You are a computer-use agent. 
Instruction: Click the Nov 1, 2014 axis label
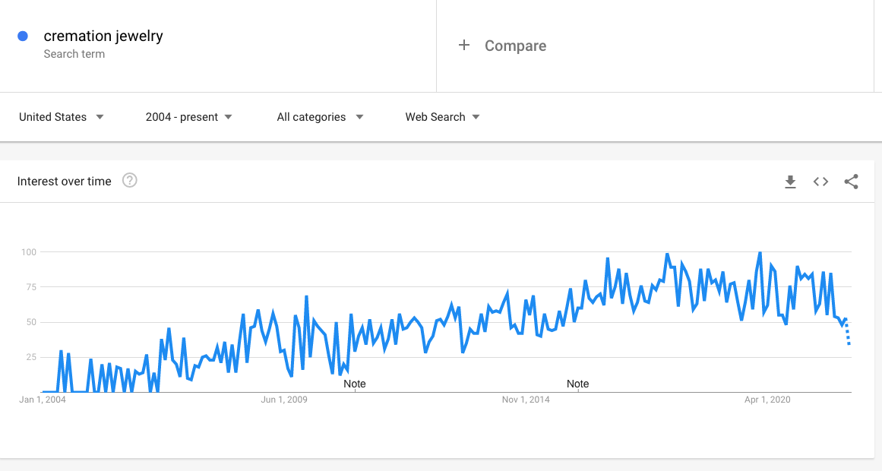click(526, 400)
